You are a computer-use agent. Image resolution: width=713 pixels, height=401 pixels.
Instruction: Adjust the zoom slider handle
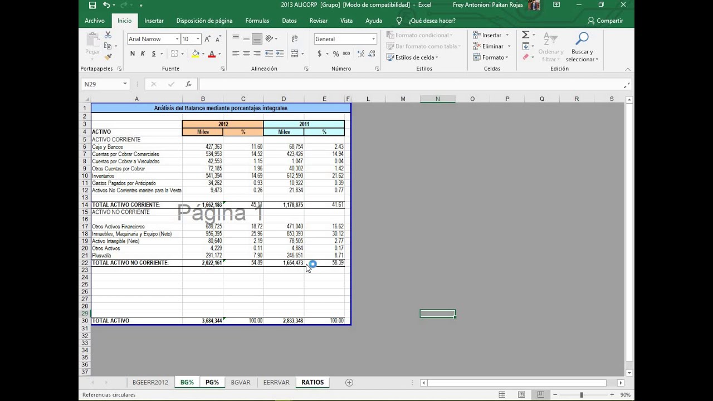pyautogui.click(x=581, y=395)
